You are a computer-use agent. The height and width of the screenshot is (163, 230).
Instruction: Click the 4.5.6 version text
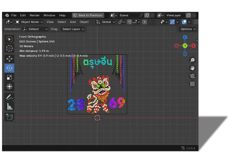(x=192, y=148)
